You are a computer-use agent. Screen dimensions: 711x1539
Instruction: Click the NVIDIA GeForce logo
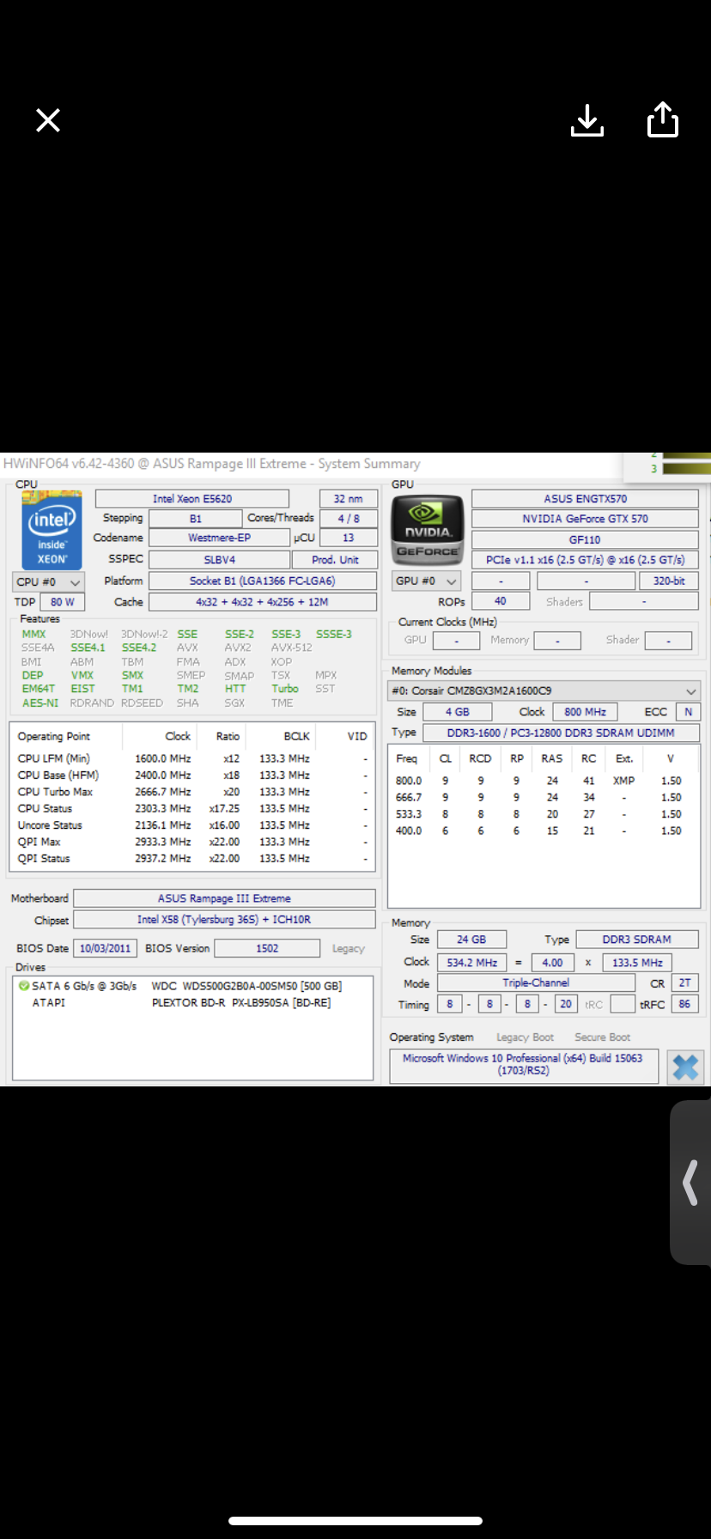pyautogui.click(x=428, y=529)
